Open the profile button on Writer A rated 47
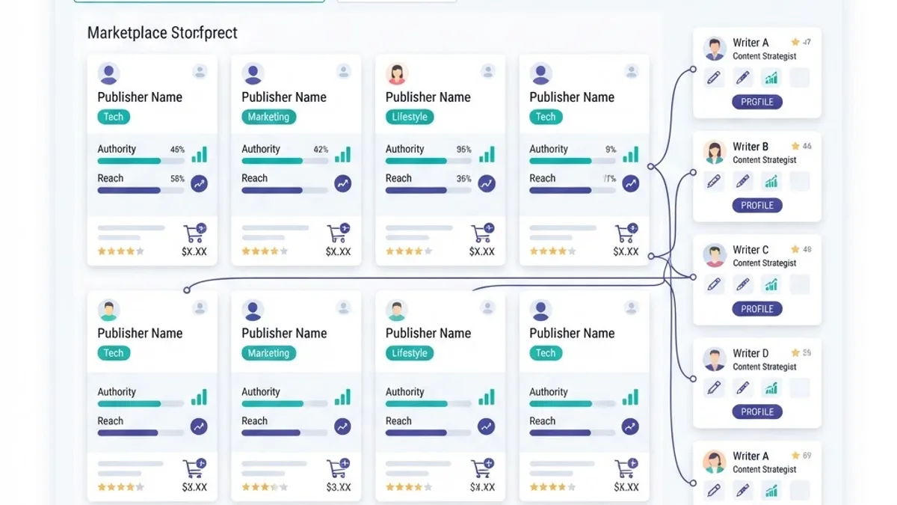 tap(757, 102)
